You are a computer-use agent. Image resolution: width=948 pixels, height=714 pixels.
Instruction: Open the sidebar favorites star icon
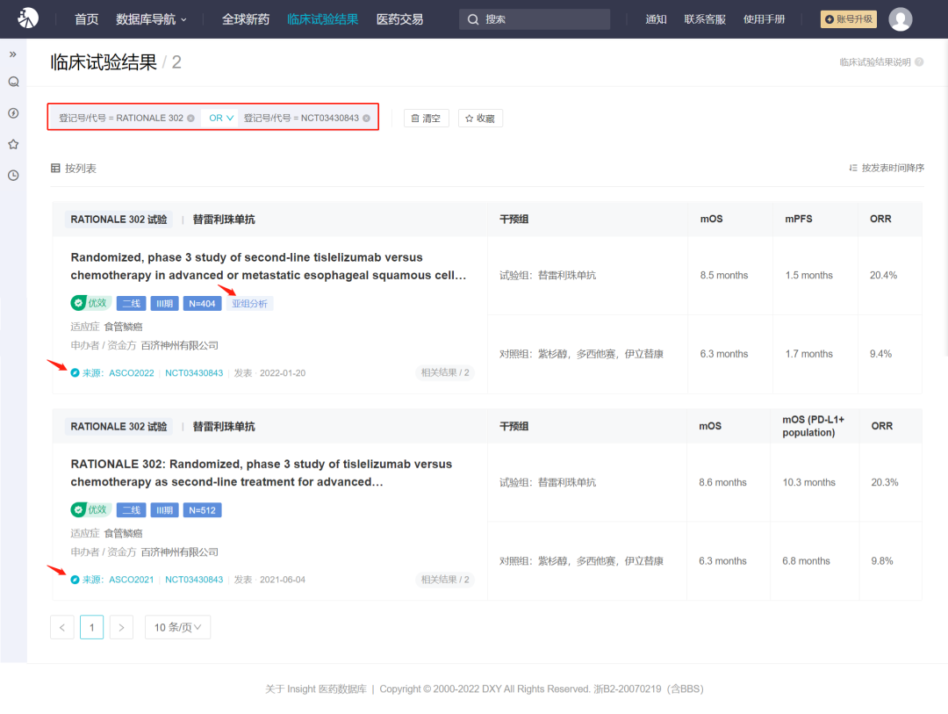tap(13, 144)
